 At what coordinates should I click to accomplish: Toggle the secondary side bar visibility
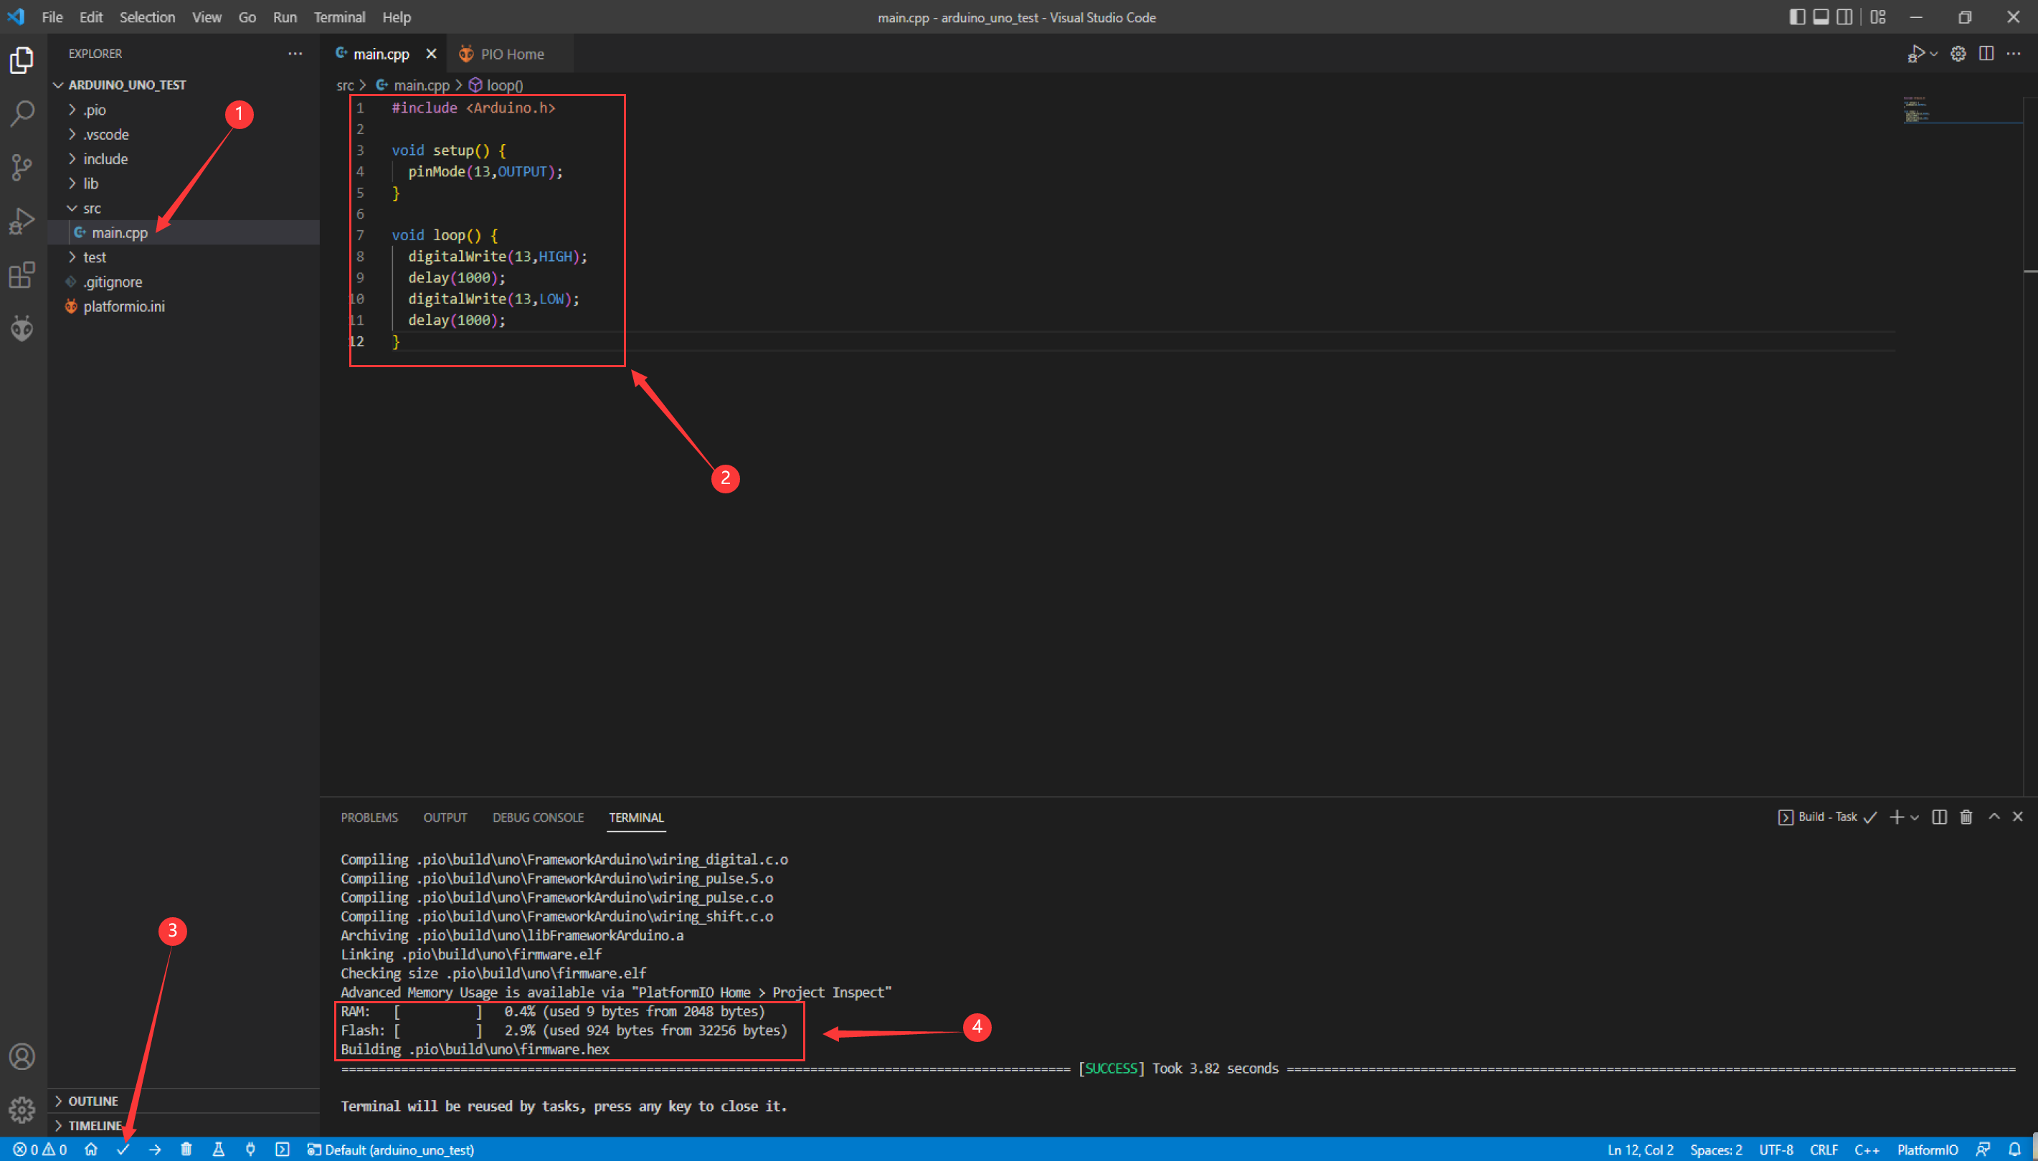[1847, 16]
